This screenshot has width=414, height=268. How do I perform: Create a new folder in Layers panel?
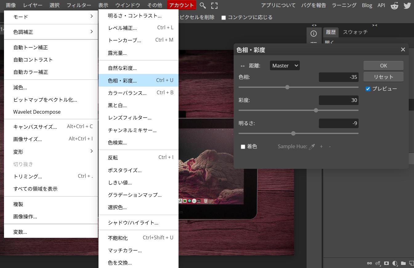tap(404, 263)
